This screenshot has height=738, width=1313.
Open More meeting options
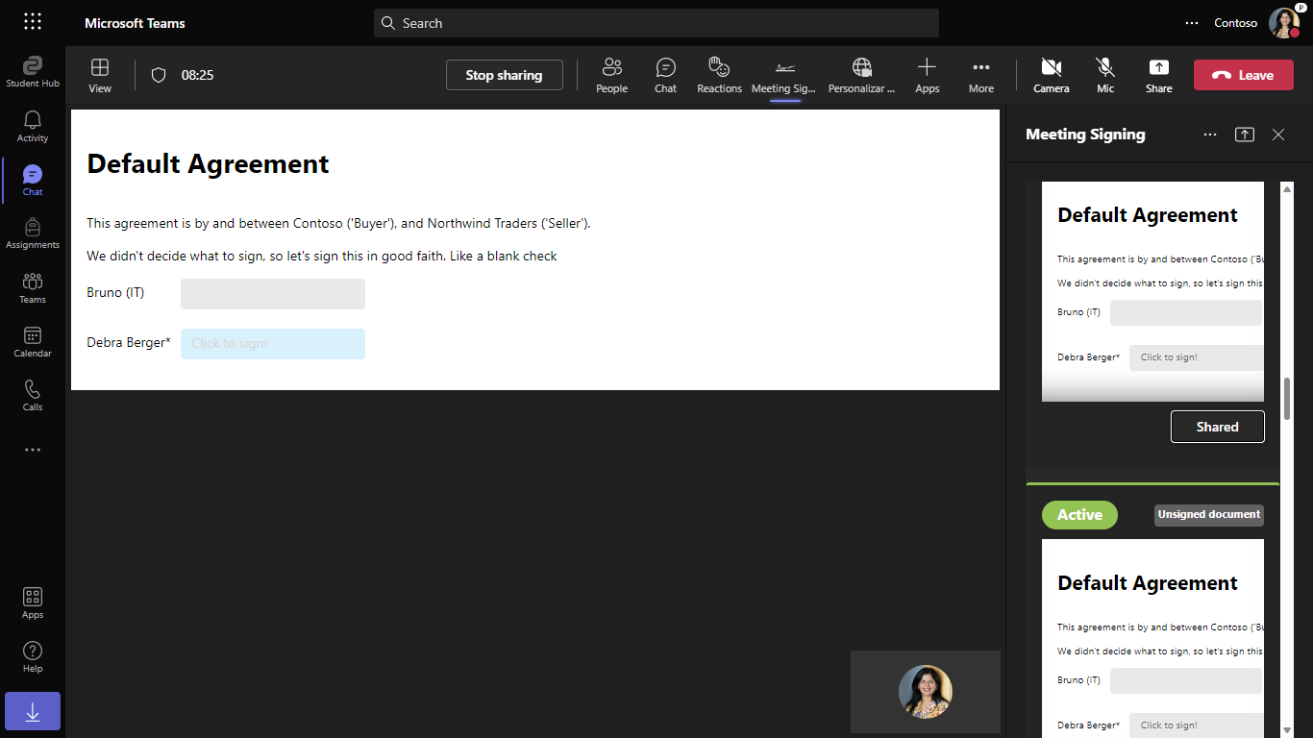pos(980,74)
